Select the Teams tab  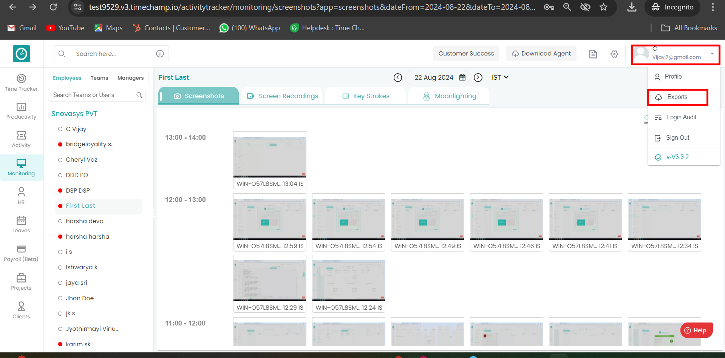click(x=99, y=78)
